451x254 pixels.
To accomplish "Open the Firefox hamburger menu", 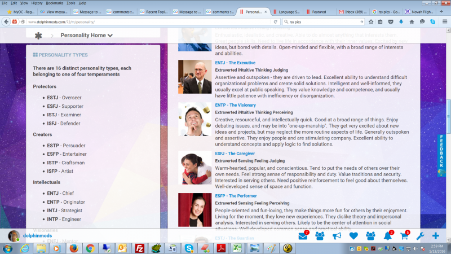I will pyautogui.click(x=445, y=21).
